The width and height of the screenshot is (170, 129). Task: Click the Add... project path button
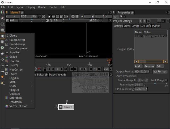[x=138, y=66]
